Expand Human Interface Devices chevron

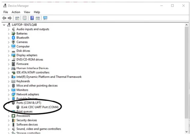pos(9,68)
